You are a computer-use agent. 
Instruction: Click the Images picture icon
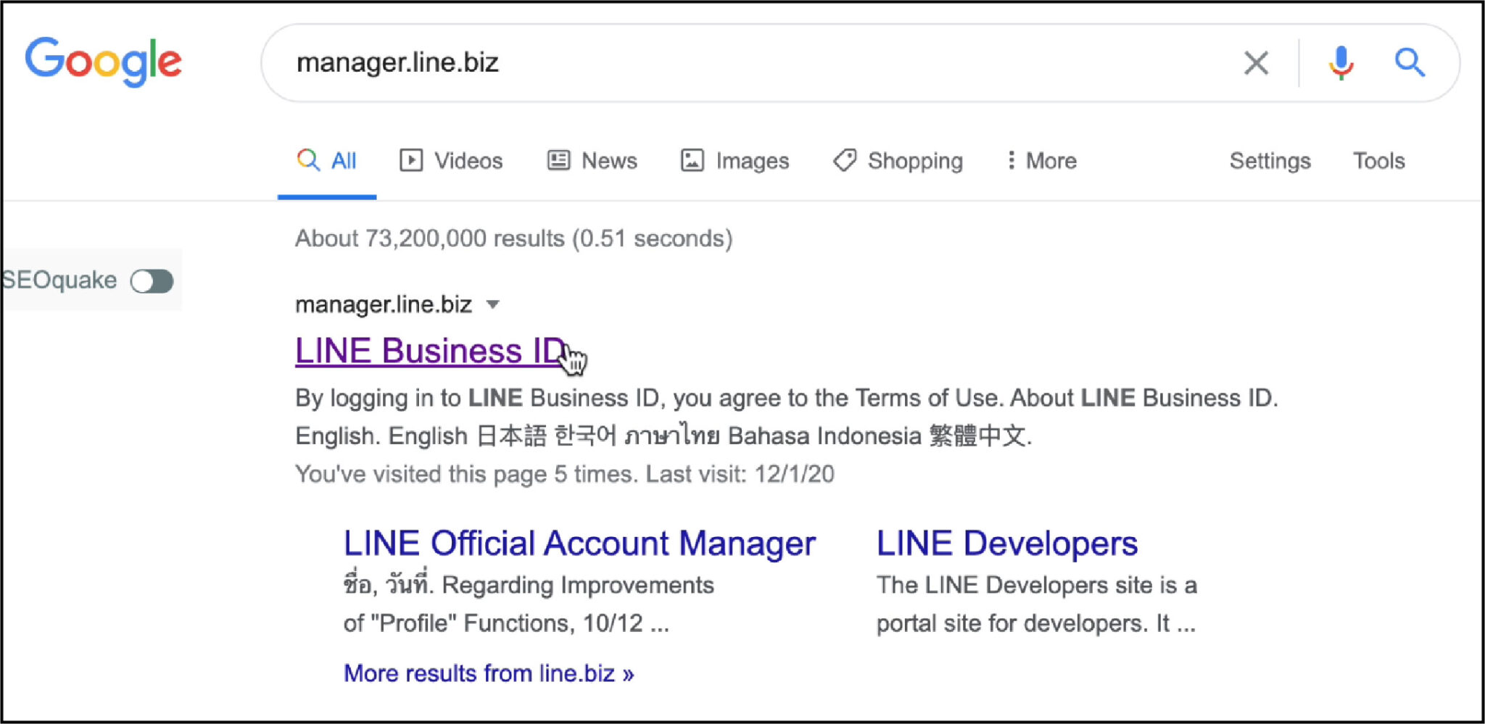pyautogui.click(x=692, y=160)
